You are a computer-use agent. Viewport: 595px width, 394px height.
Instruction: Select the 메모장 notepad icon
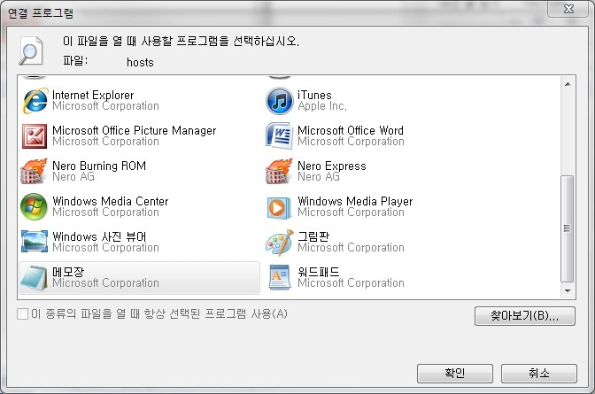click(x=35, y=278)
